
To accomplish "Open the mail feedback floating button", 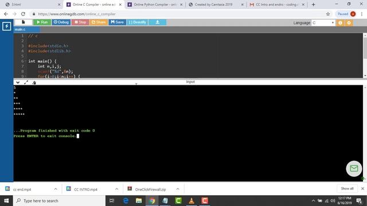I will (354, 168).
